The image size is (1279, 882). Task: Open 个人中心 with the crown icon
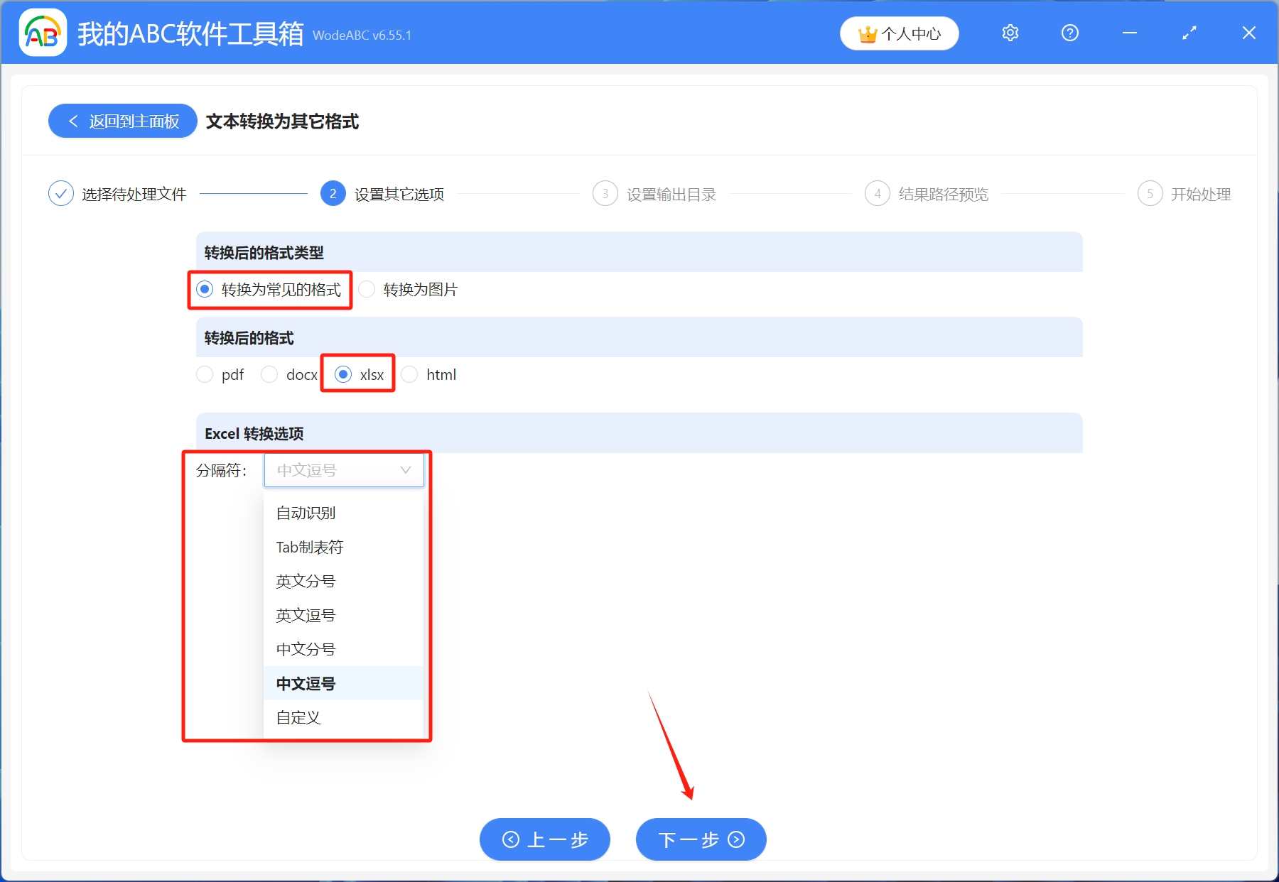click(x=899, y=33)
